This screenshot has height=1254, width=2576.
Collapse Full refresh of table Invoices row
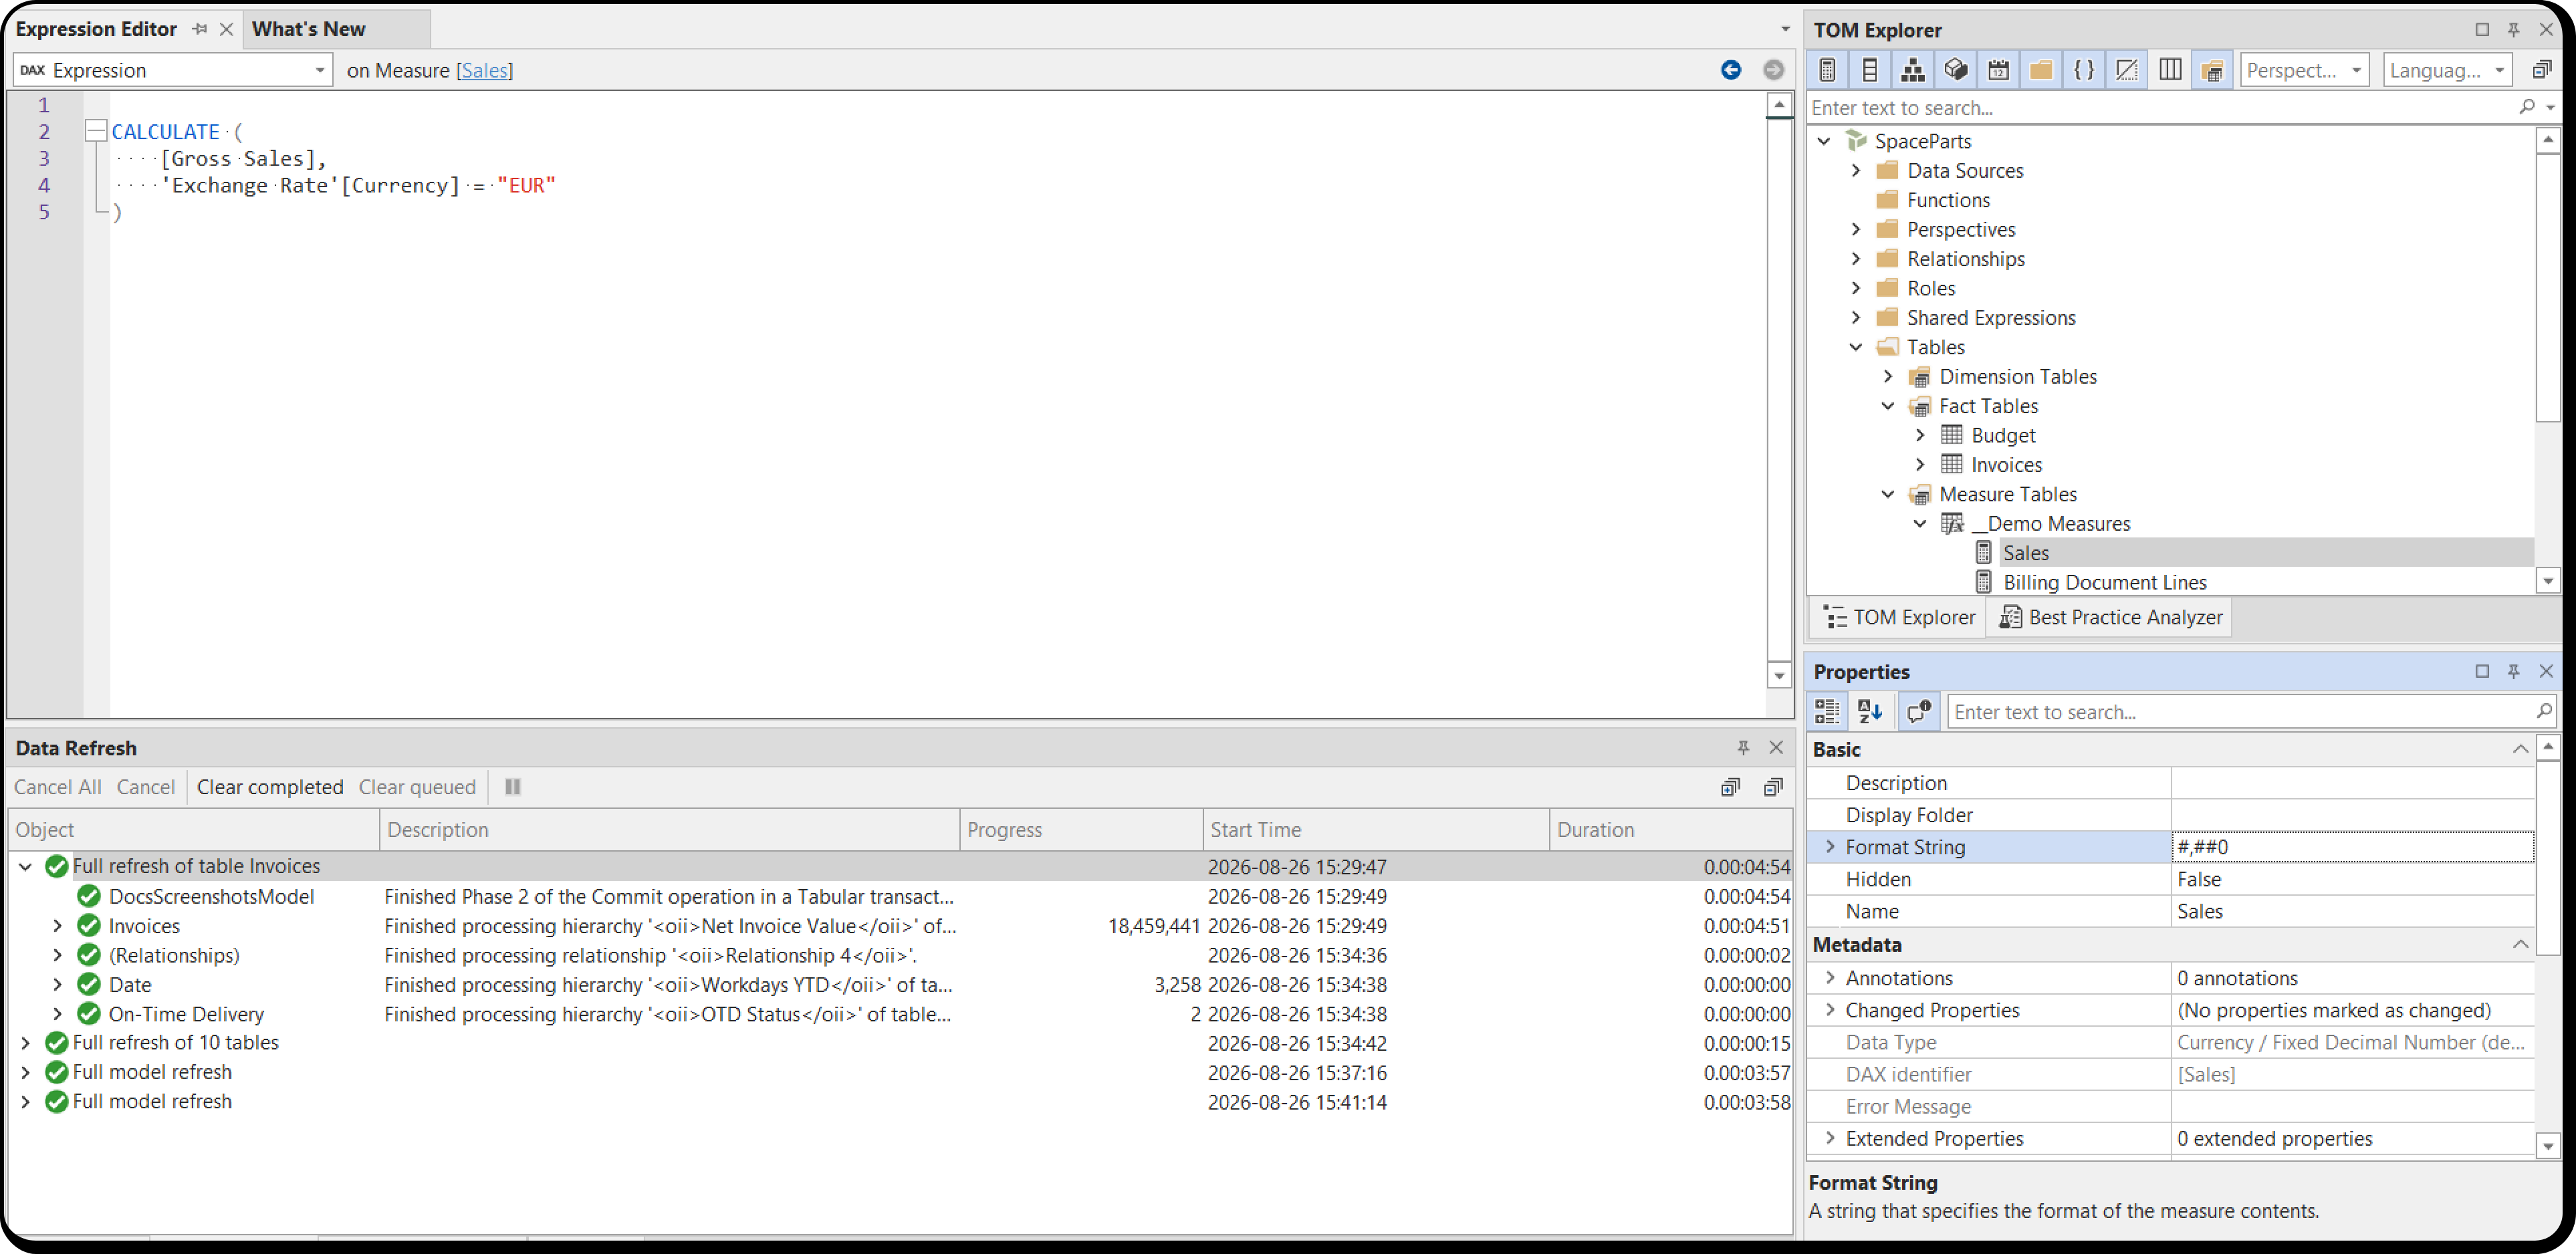[x=25, y=866]
